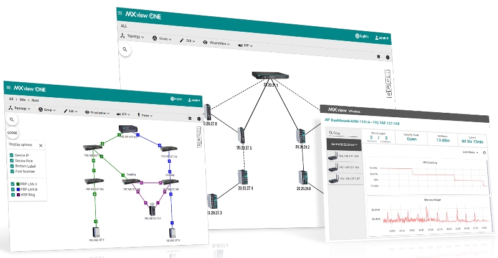Switch language via English in back window
The width and height of the screenshot is (498, 258).
pos(362,36)
